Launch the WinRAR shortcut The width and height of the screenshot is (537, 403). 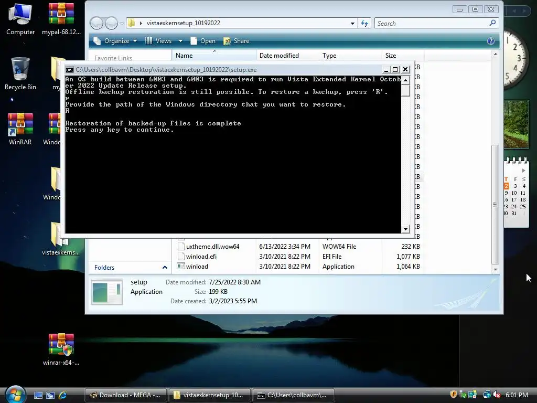click(20, 129)
